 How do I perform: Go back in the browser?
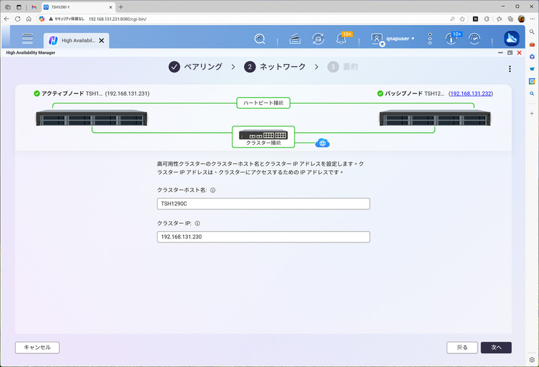7,19
